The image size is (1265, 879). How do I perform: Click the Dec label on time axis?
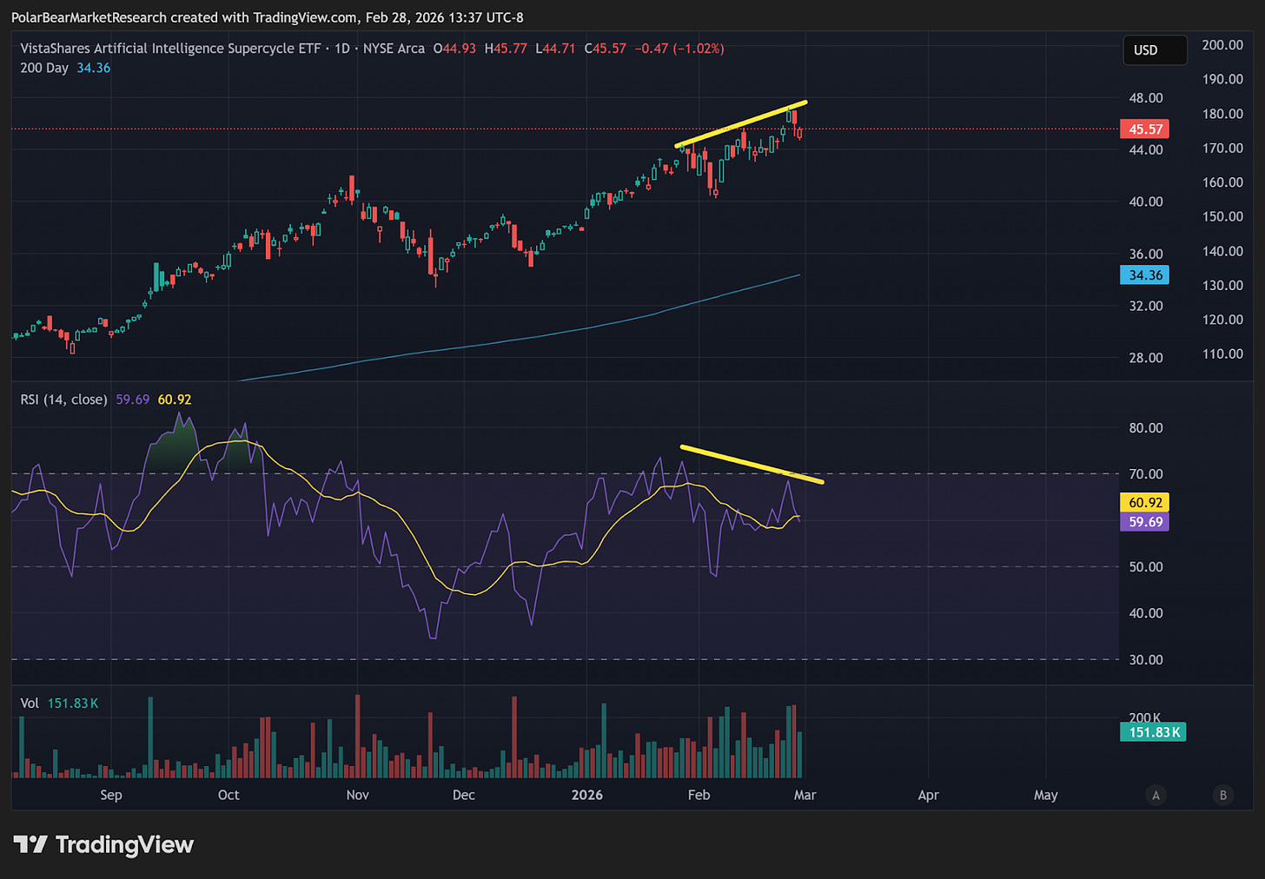pos(464,795)
